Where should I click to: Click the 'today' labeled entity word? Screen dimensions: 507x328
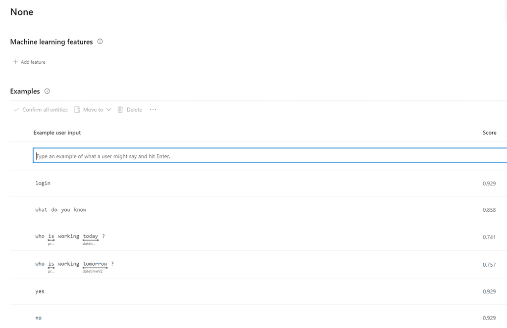click(x=91, y=236)
